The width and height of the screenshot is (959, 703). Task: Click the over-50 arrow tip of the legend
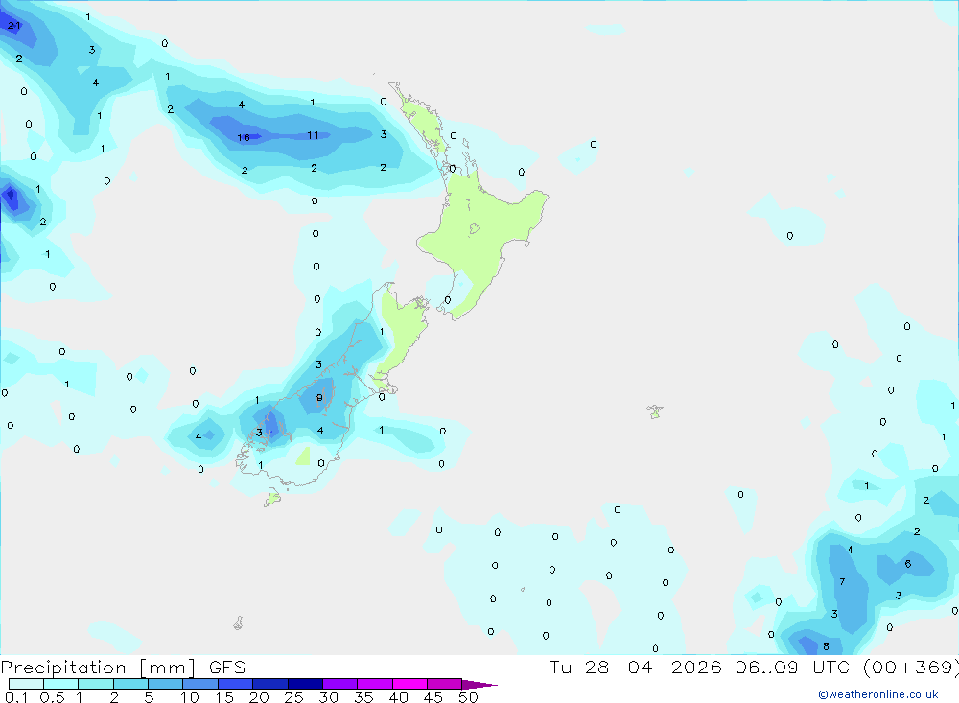point(479,685)
